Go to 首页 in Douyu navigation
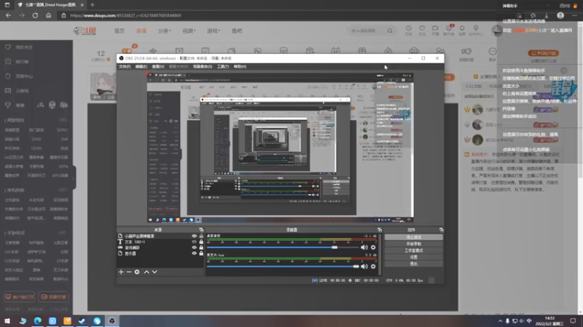The image size is (583, 327). (120, 31)
